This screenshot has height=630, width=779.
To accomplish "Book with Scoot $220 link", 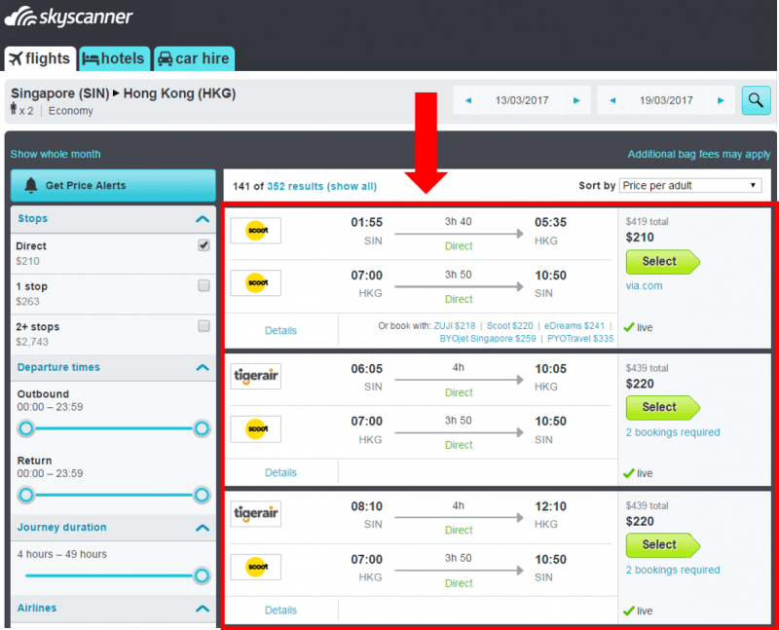I will click(x=509, y=326).
